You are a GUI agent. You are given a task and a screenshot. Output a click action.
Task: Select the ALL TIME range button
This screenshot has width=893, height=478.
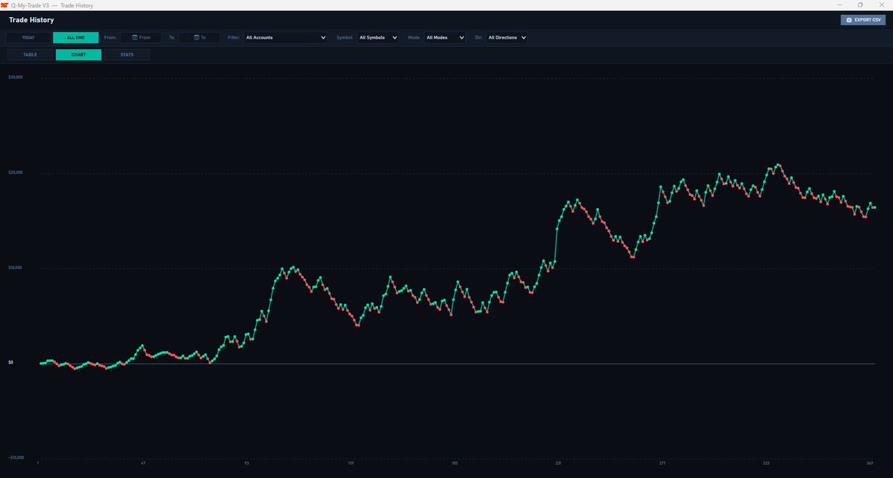pos(76,37)
